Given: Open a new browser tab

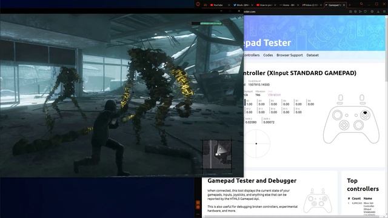Looking at the screenshot, I should [x=350, y=5].
